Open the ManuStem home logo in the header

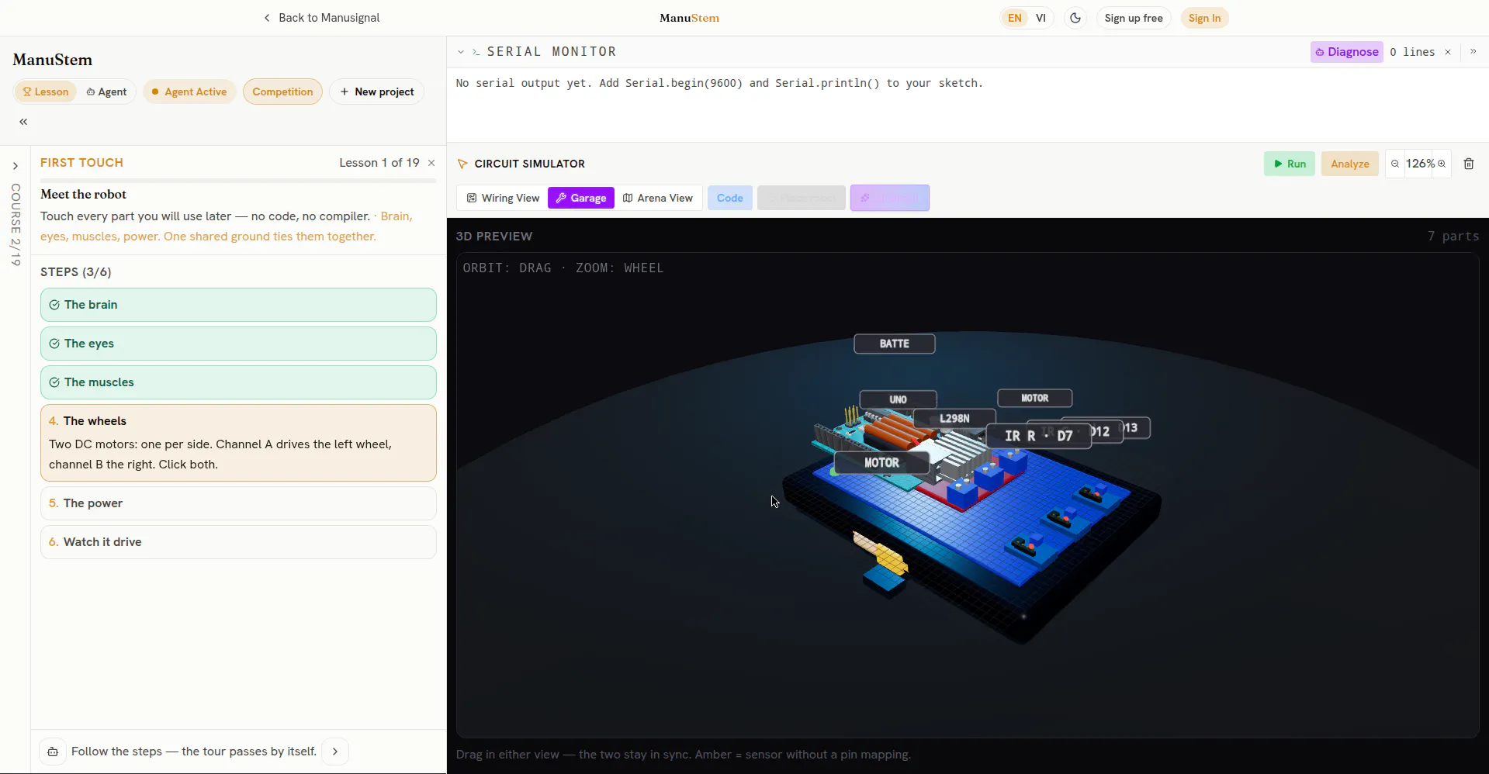coord(689,18)
